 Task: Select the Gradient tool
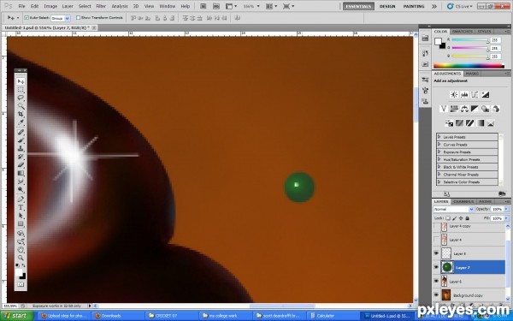point(21,173)
